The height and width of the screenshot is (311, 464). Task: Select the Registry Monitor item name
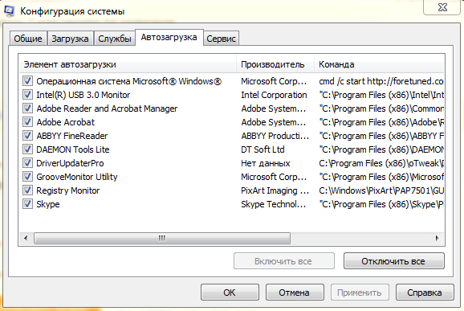click(68, 190)
